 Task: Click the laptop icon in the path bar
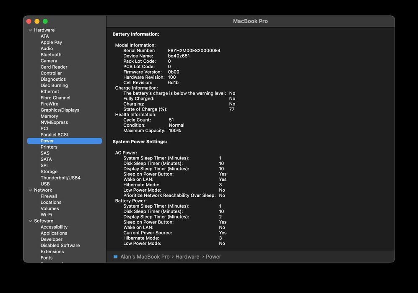[x=115, y=257]
